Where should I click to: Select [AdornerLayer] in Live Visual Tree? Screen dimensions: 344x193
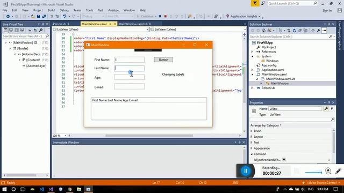(x=36, y=65)
